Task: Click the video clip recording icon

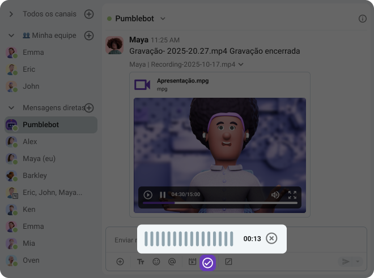Action: [192, 262]
